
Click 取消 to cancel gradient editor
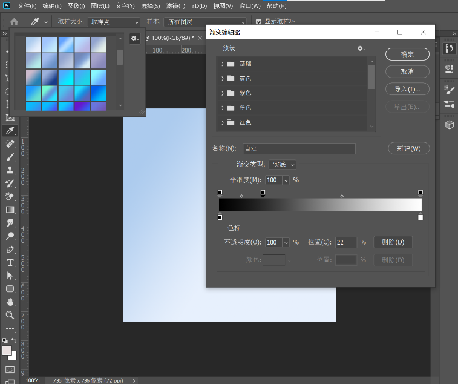click(407, 71)
